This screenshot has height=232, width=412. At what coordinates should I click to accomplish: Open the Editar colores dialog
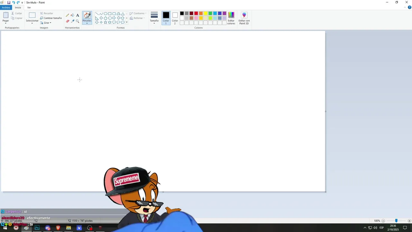pyautogui.click(x=231, y=18)
